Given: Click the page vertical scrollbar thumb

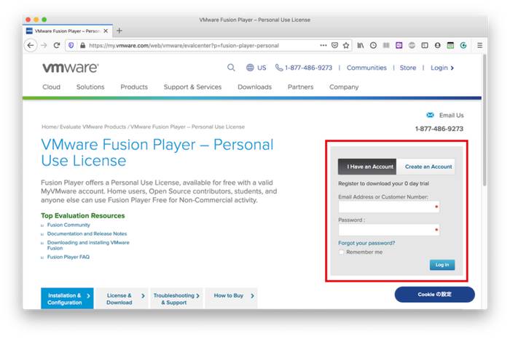Looking at the screenshot, I should [484, 120].
